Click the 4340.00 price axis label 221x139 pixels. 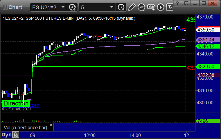pyautogui.click(x=205, y=54)
